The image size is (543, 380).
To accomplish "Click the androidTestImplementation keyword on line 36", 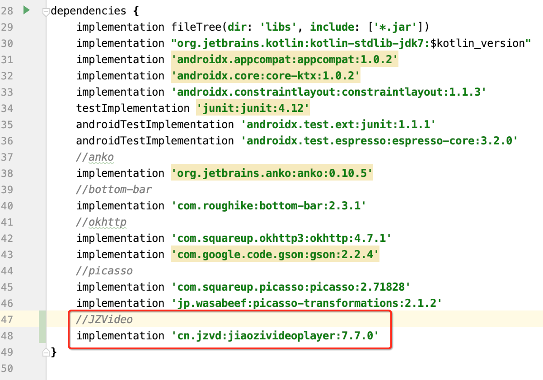I will pyautogui.click(x=155, y=141).
